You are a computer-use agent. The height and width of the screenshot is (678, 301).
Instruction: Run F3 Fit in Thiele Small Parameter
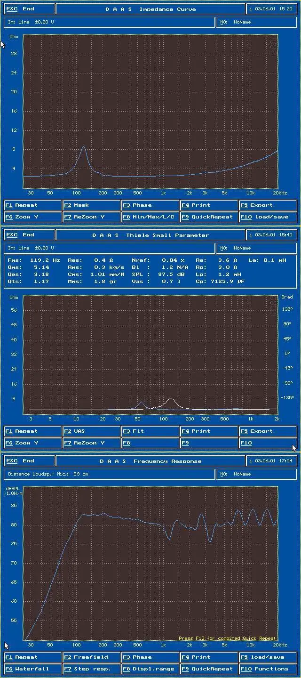150,431
